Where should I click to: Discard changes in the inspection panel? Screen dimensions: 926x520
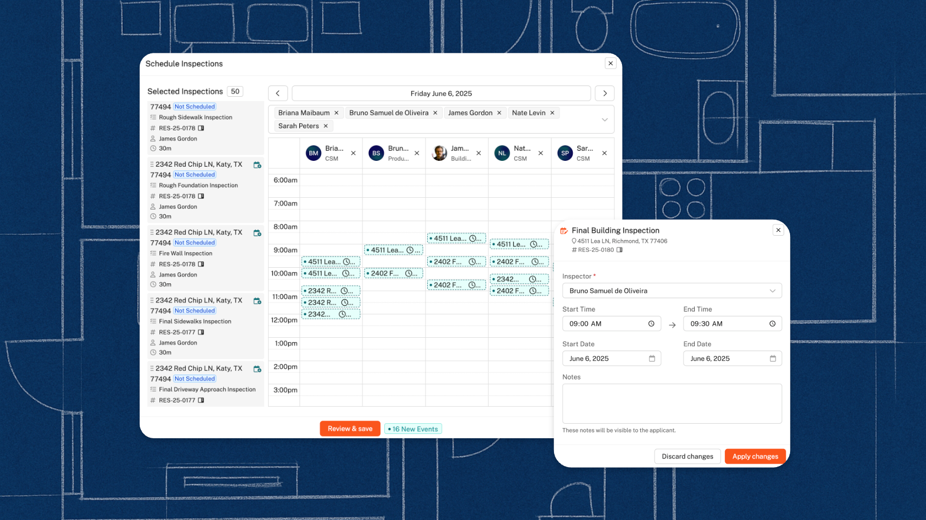click(687, 456)
